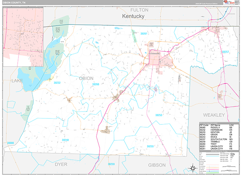Click ZIP code 38261 label
Viewport: 241px width, 175px height.
click(x=144, y=34)
